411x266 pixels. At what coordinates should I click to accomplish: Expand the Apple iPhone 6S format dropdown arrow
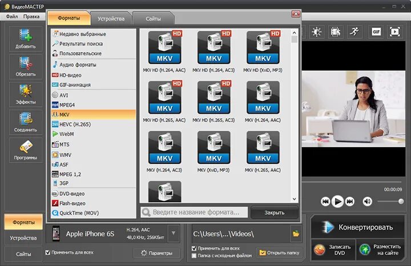pos(174,233)
